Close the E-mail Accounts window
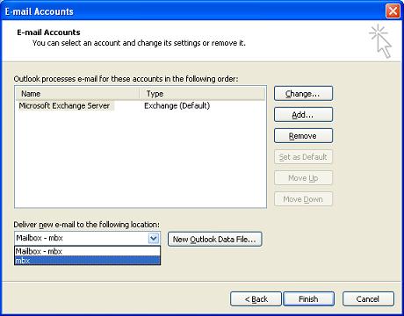404x316 pixels. pyautogui.click(x=393, y=11)
